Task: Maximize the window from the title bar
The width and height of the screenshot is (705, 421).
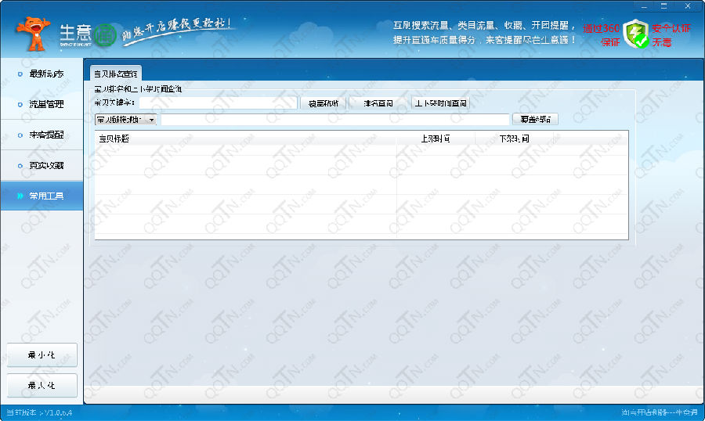Action: (664, 5)
